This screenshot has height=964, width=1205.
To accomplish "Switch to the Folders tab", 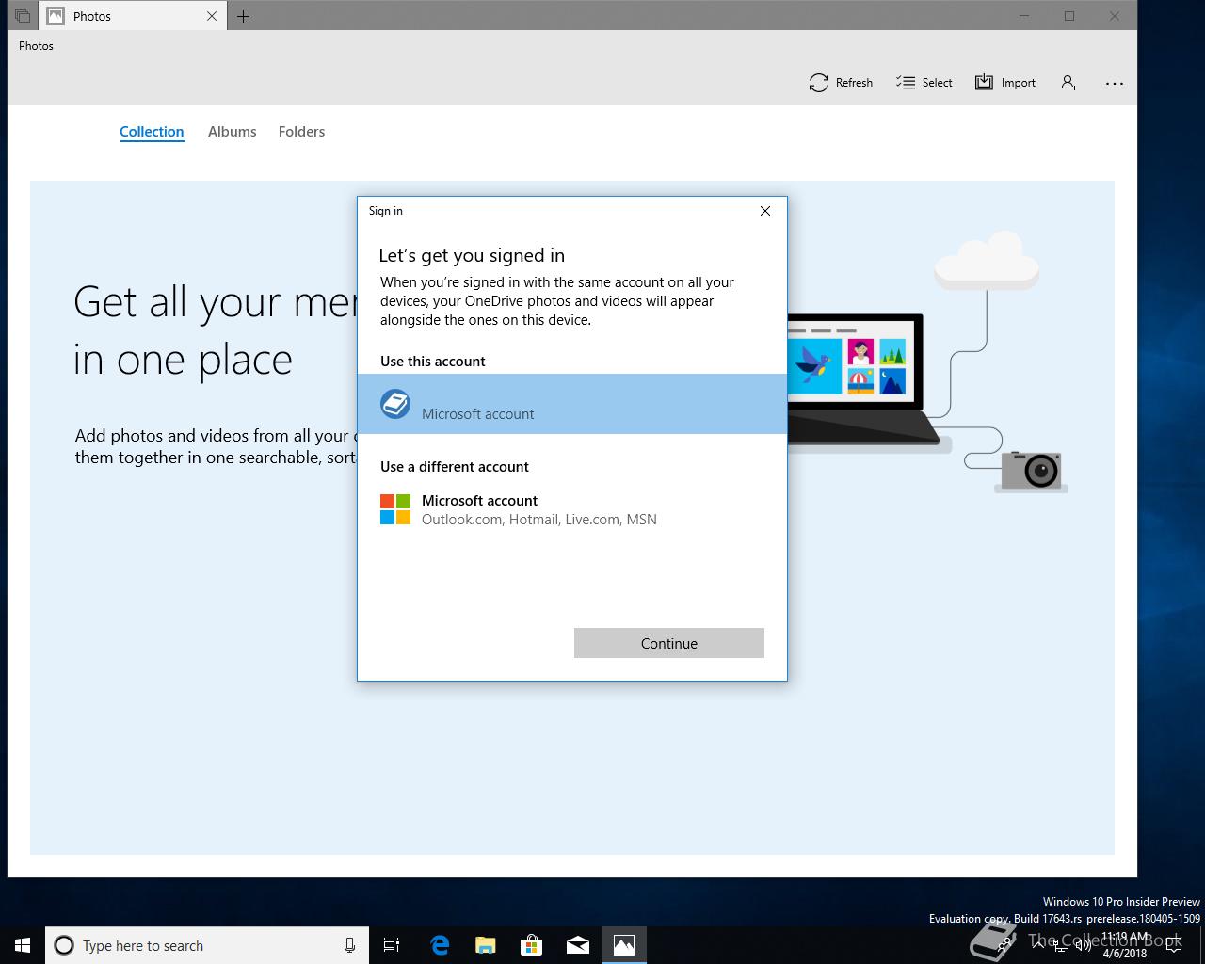I will point(301,132).
